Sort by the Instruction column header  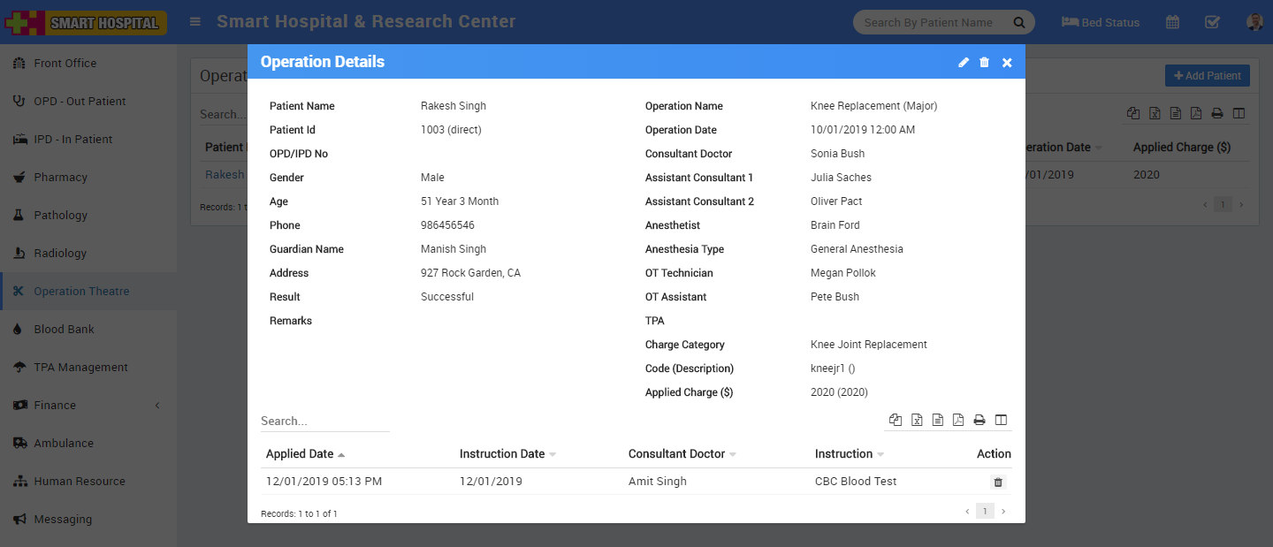pos(843,454)
